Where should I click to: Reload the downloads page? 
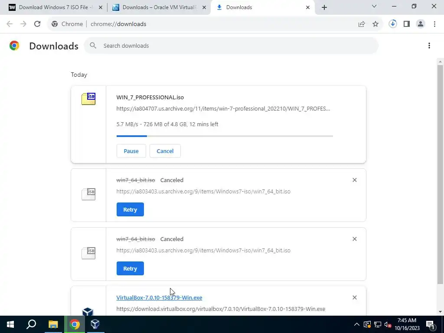37,24
